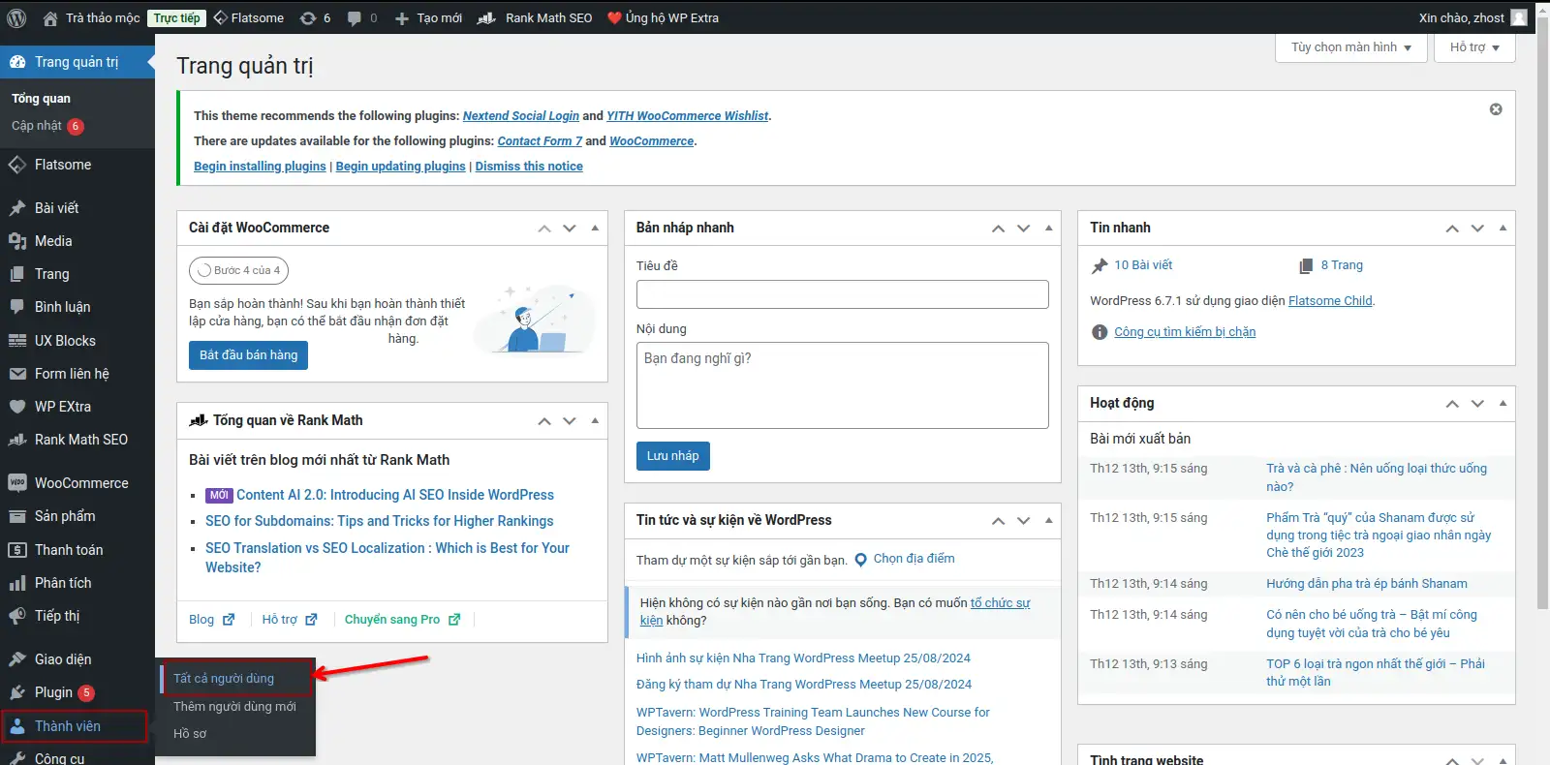Viewport: 1550px width, 765px height.
Task: Open the Media library menu
Action: pyautogui.click(x=77, y=241)
